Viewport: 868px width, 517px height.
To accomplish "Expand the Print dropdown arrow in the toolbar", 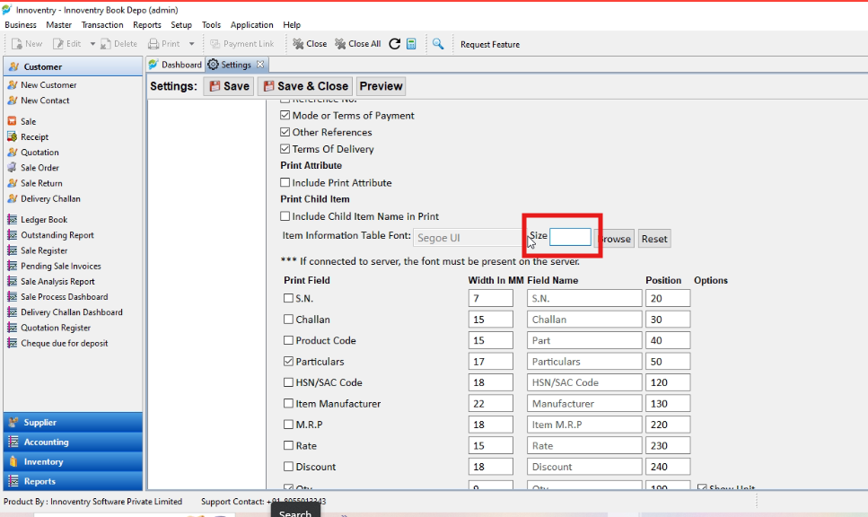I will click(x=191, y=44).
